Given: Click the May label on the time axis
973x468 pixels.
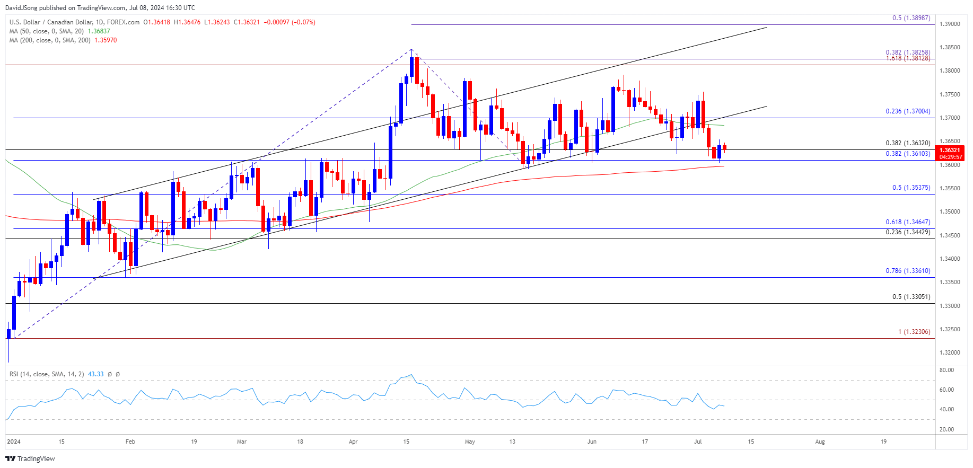Looking at the screenshot, I should click(470, 441).
